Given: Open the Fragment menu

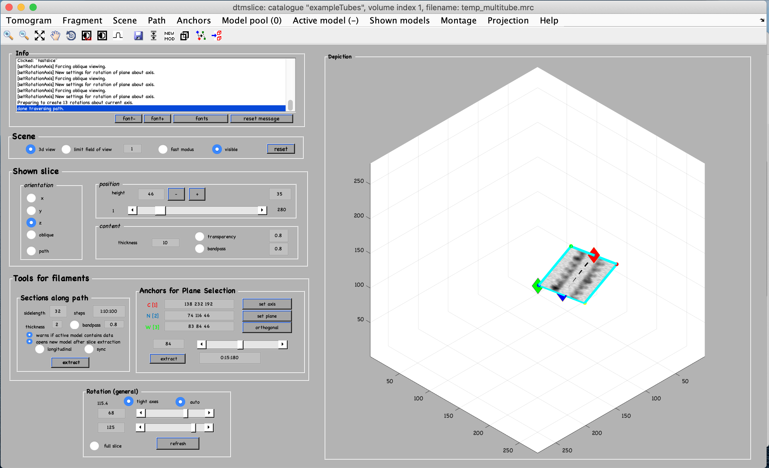Looking at the screenshot, I should tap(82, 21).
